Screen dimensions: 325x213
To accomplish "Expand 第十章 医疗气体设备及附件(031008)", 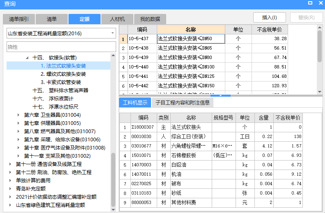I will pyautogui.click(x=18, y=148).
